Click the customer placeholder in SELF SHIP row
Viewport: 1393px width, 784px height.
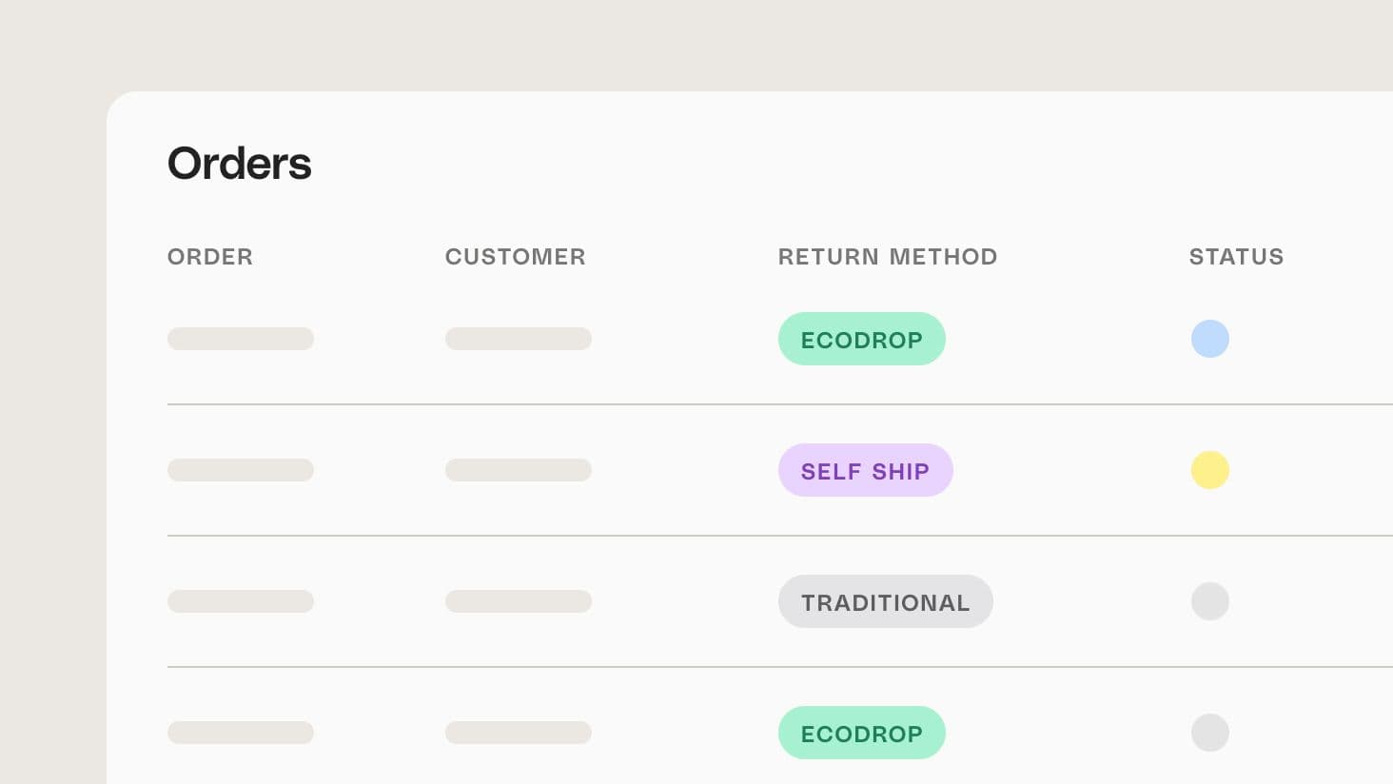(519, 470)
